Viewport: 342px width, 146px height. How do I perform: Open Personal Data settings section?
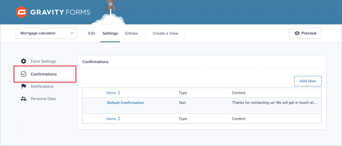[43, 99]
